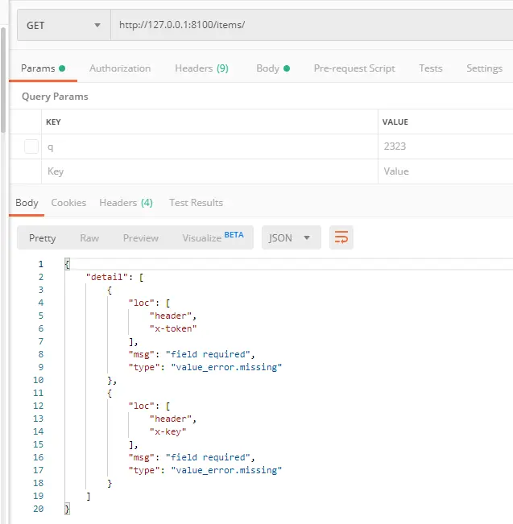The width and height of the screenshot is (513, 524).
Task: View response Headers (4) tab
Action: click(126, 203)
